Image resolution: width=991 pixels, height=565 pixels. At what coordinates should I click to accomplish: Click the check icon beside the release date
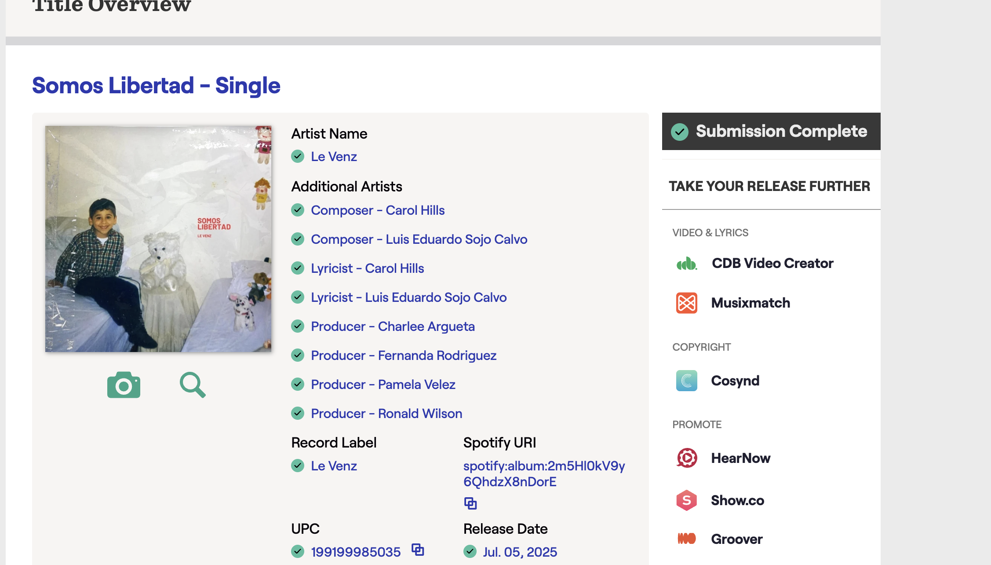pyautogui.click(x=470, y=551)
